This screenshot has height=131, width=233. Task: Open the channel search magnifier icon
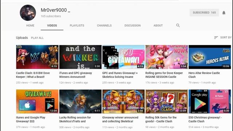(x=178, y=25)
